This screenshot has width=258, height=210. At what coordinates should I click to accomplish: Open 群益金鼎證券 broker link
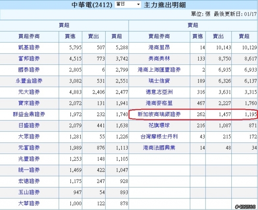pyautogui.click(x=29, y=114)
